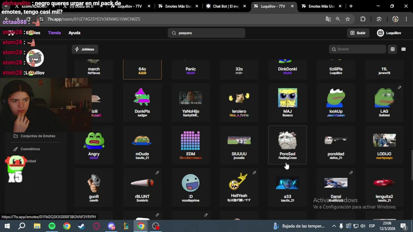Screen dimensions: 413x232
Task: Open the gunR emote card
Action: tap(94, 188)
